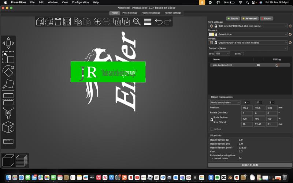Select Advanced mode
Screen dimensions: 293x183
coord(250,19)
